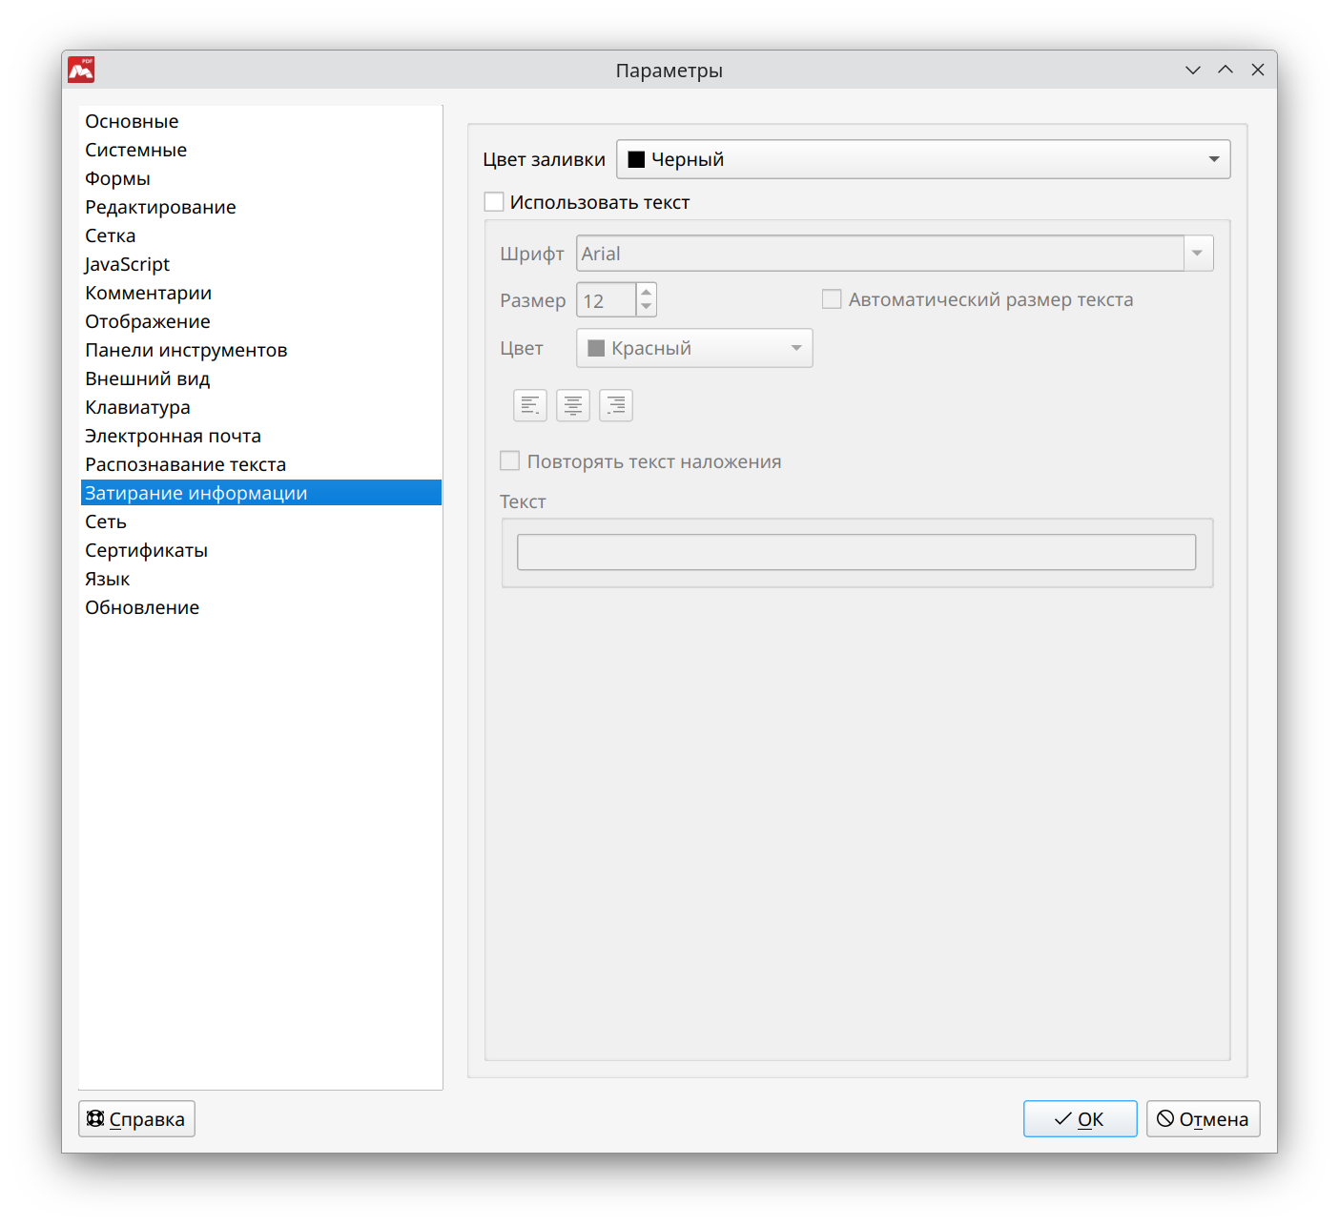This screenshot has width=1339, height=1226.
Task: Select the Сетка category
Action: [260, 235]
